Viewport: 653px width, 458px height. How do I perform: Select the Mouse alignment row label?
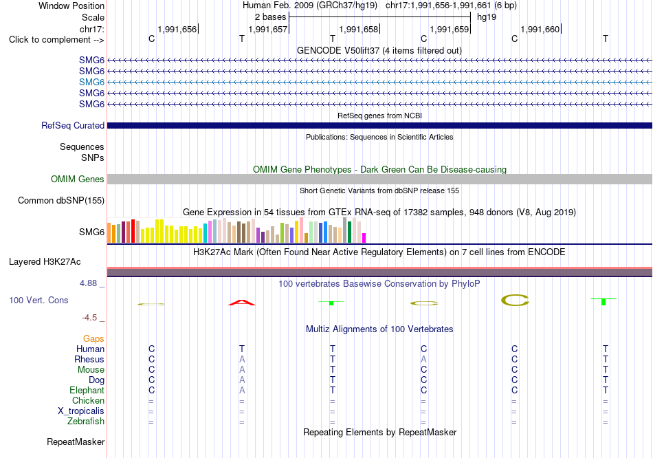(91, 370)
